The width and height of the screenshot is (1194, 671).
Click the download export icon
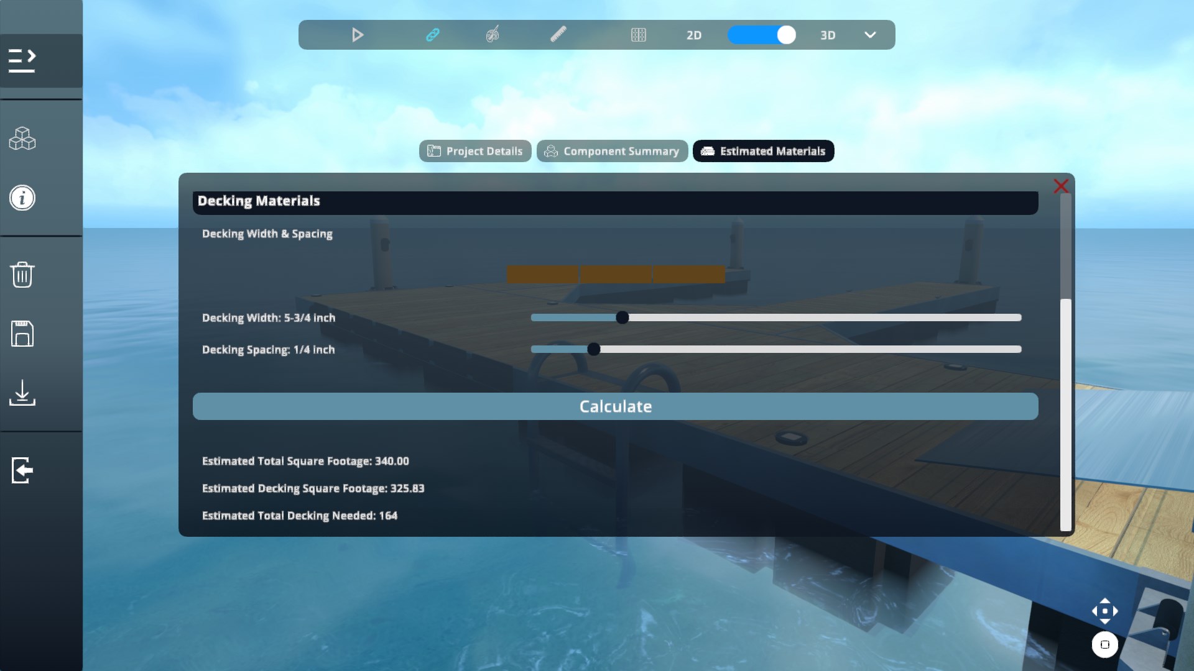click(x=22, y=393)
